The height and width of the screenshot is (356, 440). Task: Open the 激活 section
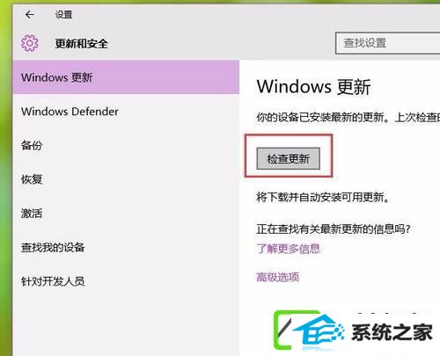[126, 214]
